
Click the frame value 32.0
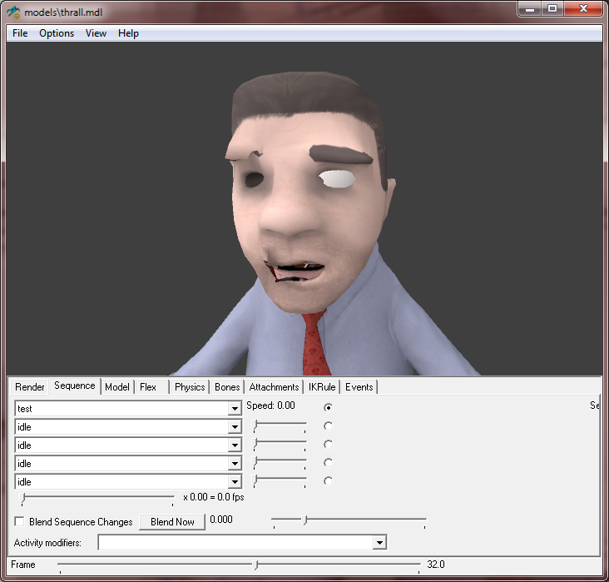coord(436,565)
